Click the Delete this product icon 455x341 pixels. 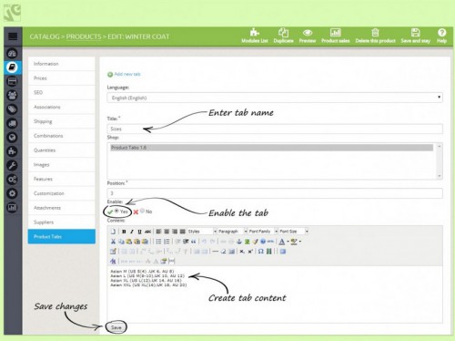coord(375,32)
